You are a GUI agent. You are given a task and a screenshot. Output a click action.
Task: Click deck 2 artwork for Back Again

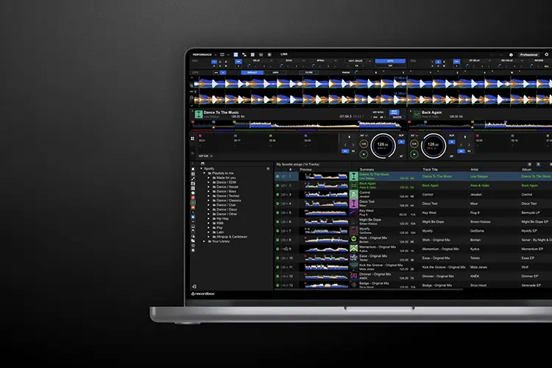pos(417,114)
